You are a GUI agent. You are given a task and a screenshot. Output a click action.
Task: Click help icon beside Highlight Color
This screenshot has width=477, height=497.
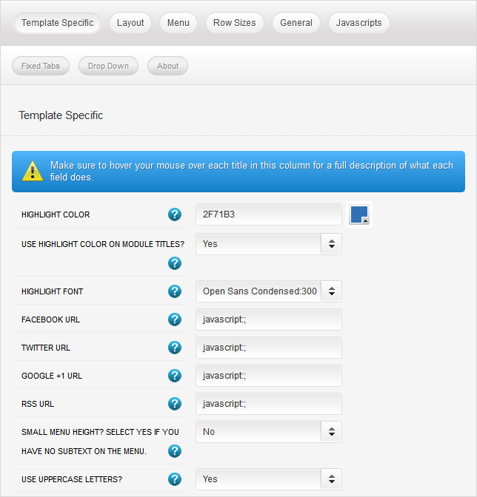point(175,214)
